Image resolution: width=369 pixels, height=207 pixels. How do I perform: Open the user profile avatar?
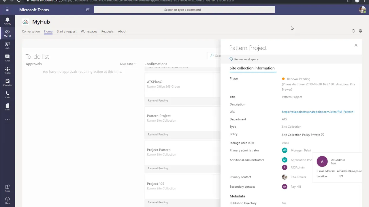[x=362, y=9]
